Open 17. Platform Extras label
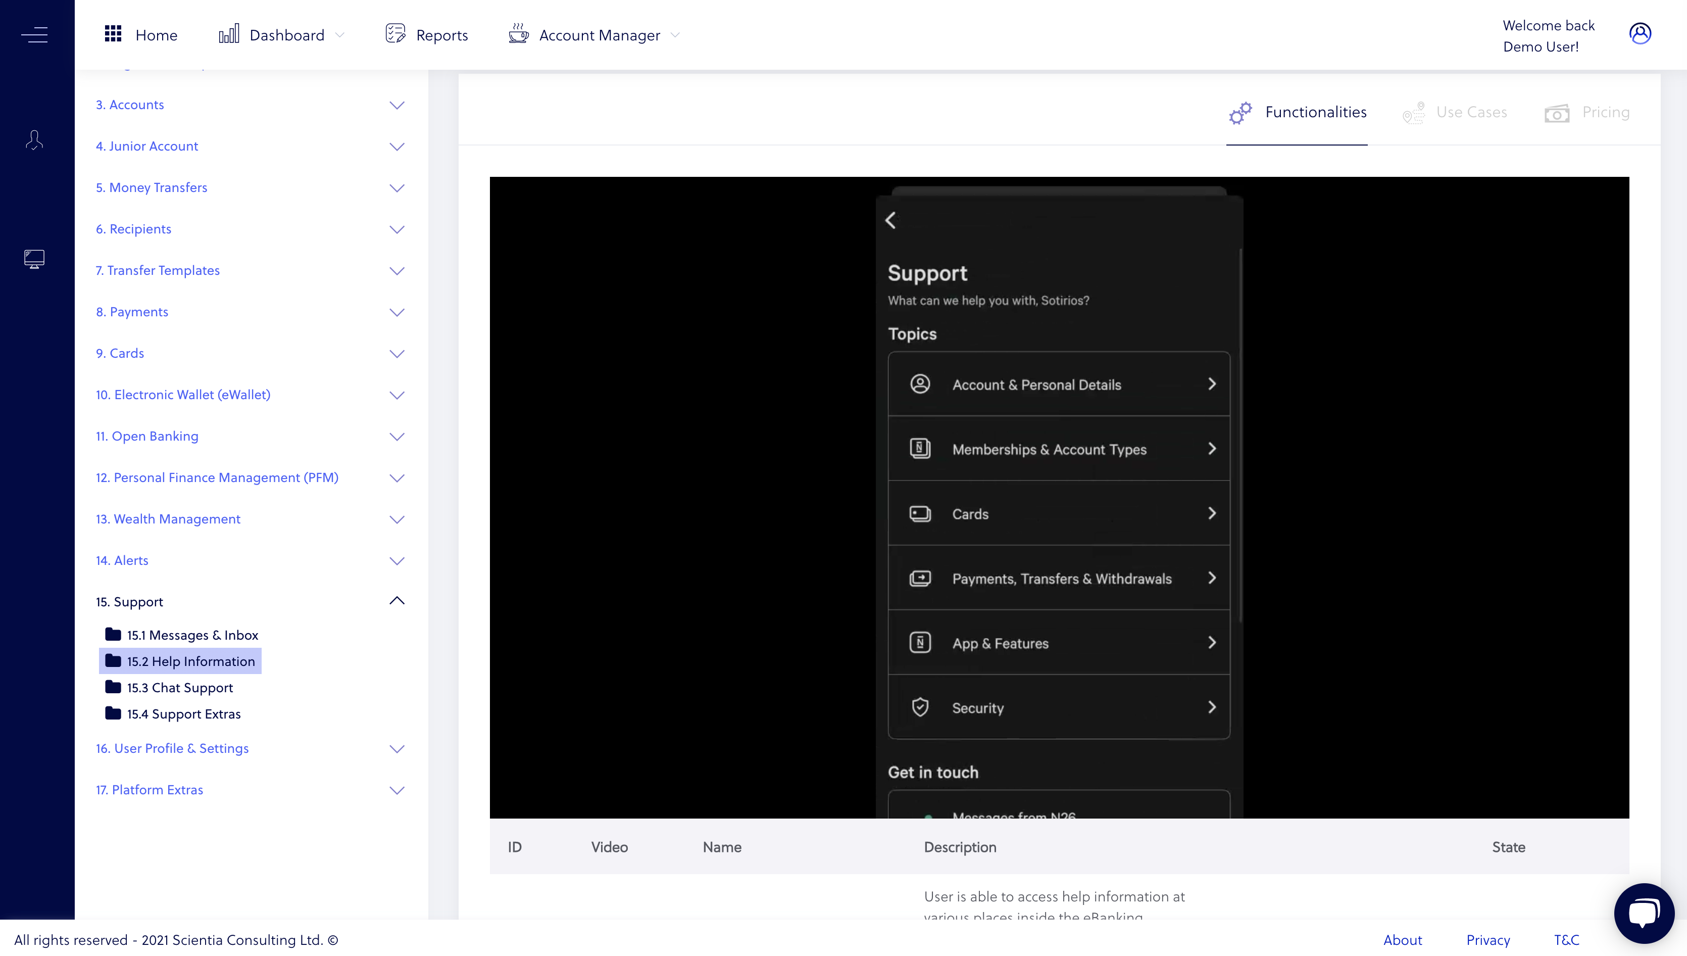Viewport: 1687px width, 956px height. (x=150, y=790)
